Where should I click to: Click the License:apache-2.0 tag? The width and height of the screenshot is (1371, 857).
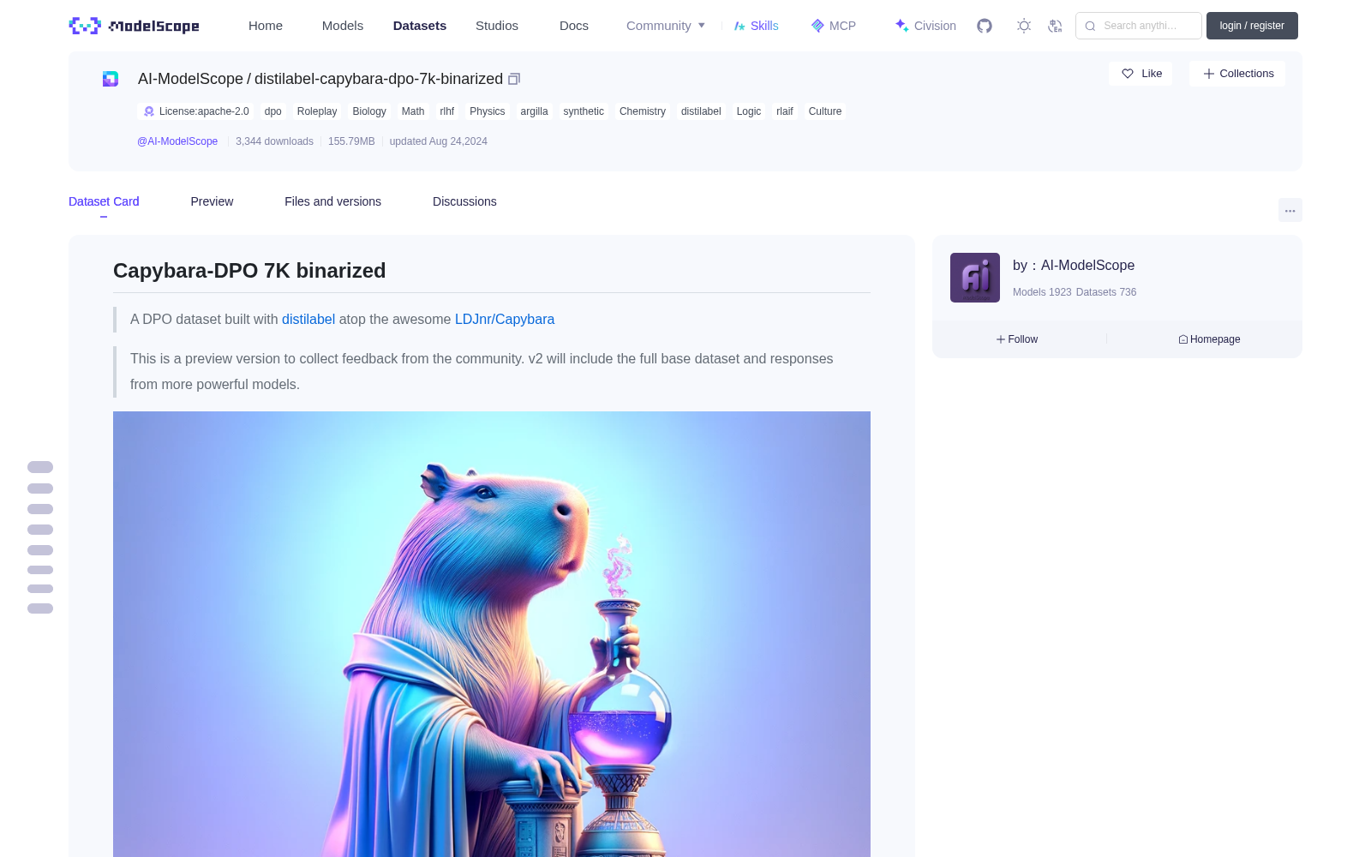click(195, 111)
